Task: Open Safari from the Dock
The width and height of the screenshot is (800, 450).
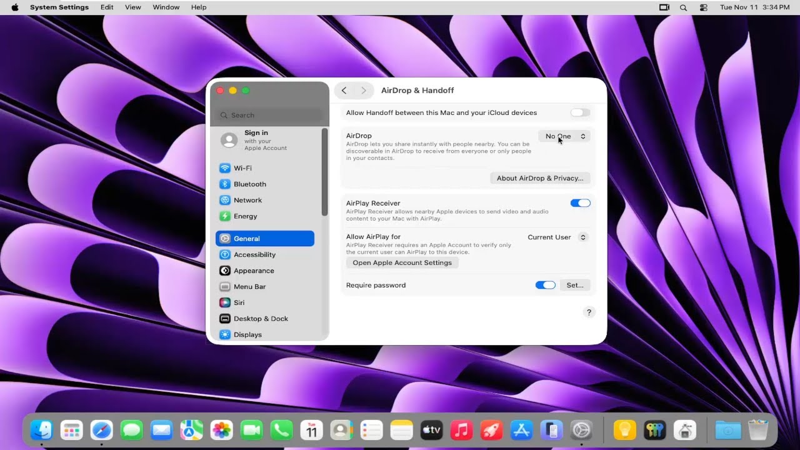Action: [101, 430]
